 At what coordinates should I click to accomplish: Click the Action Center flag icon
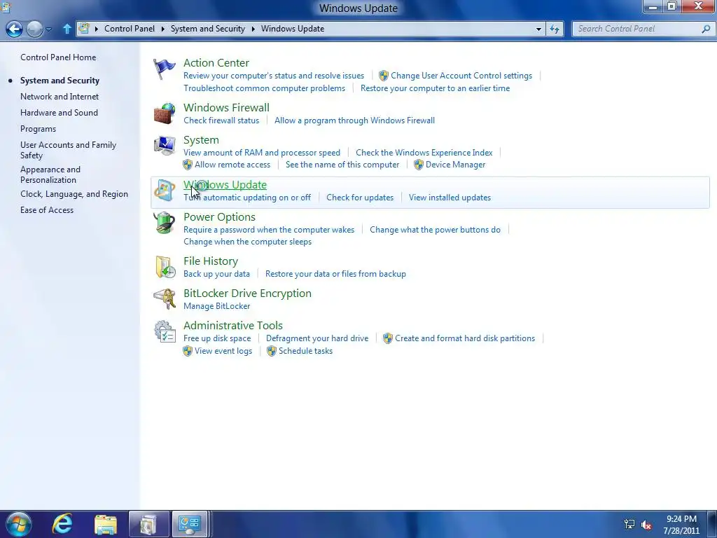pos(164,69)
